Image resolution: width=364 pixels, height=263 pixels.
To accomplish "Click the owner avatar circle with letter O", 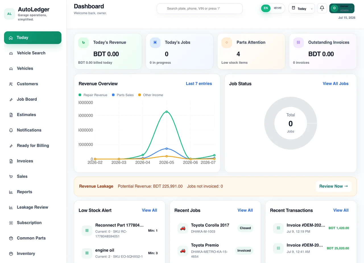I will click(x=334, y=8).
